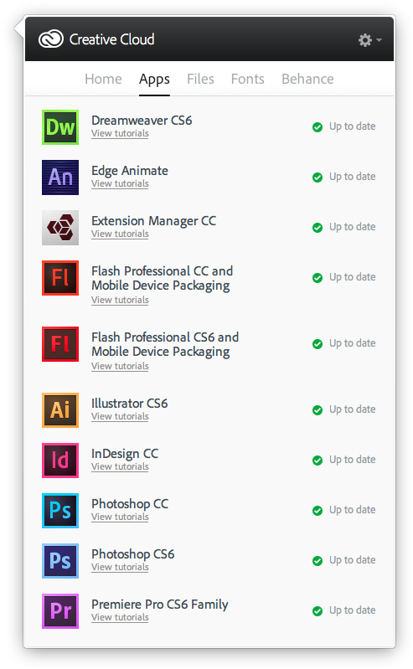Open the InDesign CC icon
This screenshot has width=413, height=669.
pyautogui.click(x=60, y=461)
